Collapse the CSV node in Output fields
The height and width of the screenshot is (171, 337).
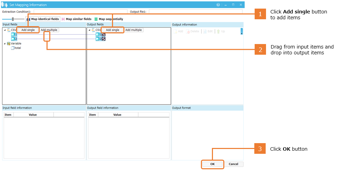tap(90, 30)
